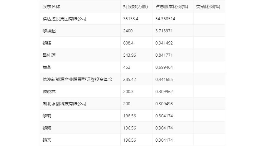
Task: Click the percentage 3.713971
Action: pos(164,31)
